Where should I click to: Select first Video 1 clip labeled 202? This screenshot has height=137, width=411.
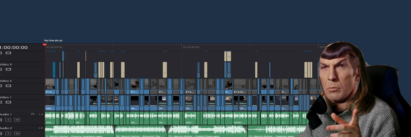(50, 103)
